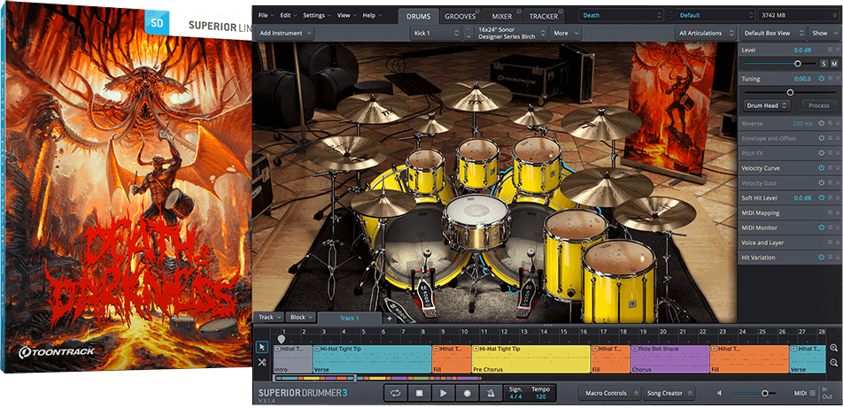Toggle the loop transport button
Image resolution: width=843 pixels, height=408 pixels.
coord(396,393)
